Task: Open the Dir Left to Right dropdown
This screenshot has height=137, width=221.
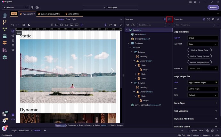Action: point(203,89)
